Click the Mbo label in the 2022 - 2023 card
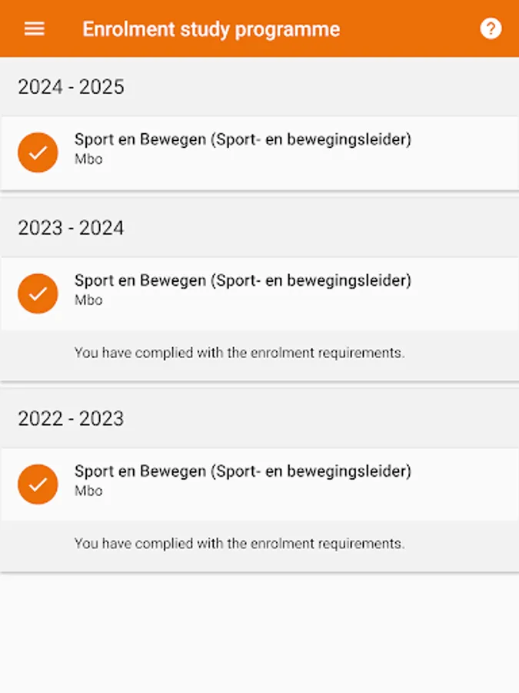This screenshot has height=693, width=519. point(88,491)
